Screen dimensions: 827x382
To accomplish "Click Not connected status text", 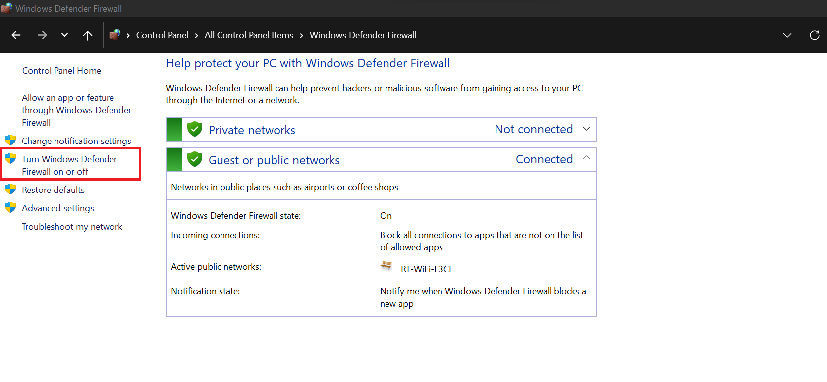I will [534, 129].
